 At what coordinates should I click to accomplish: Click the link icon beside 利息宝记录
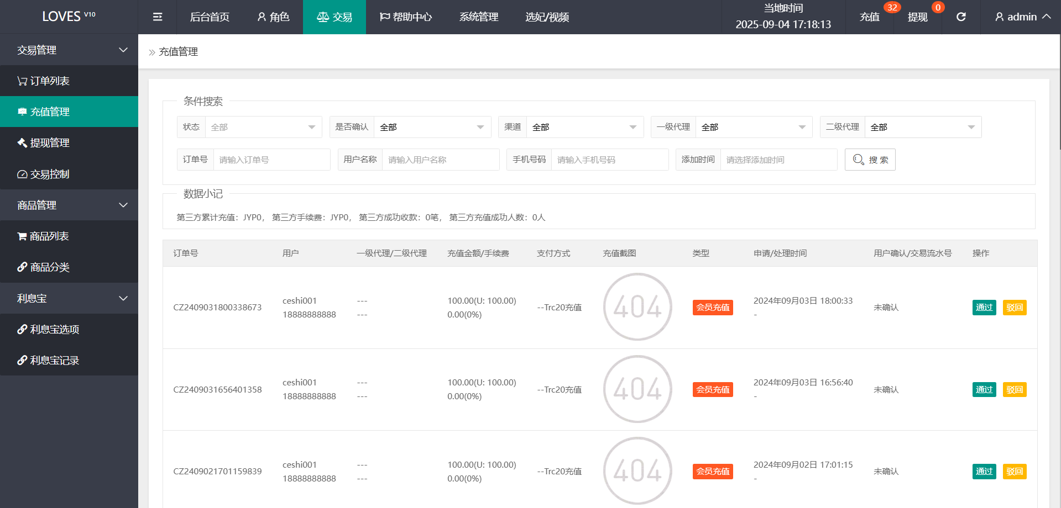tap(22, 361)
